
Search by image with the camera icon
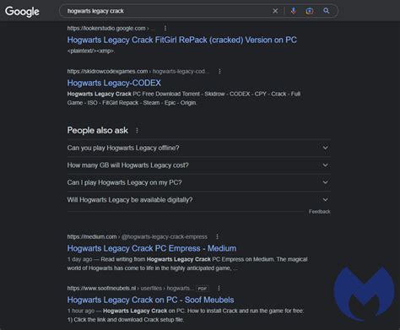coord(310,11)
